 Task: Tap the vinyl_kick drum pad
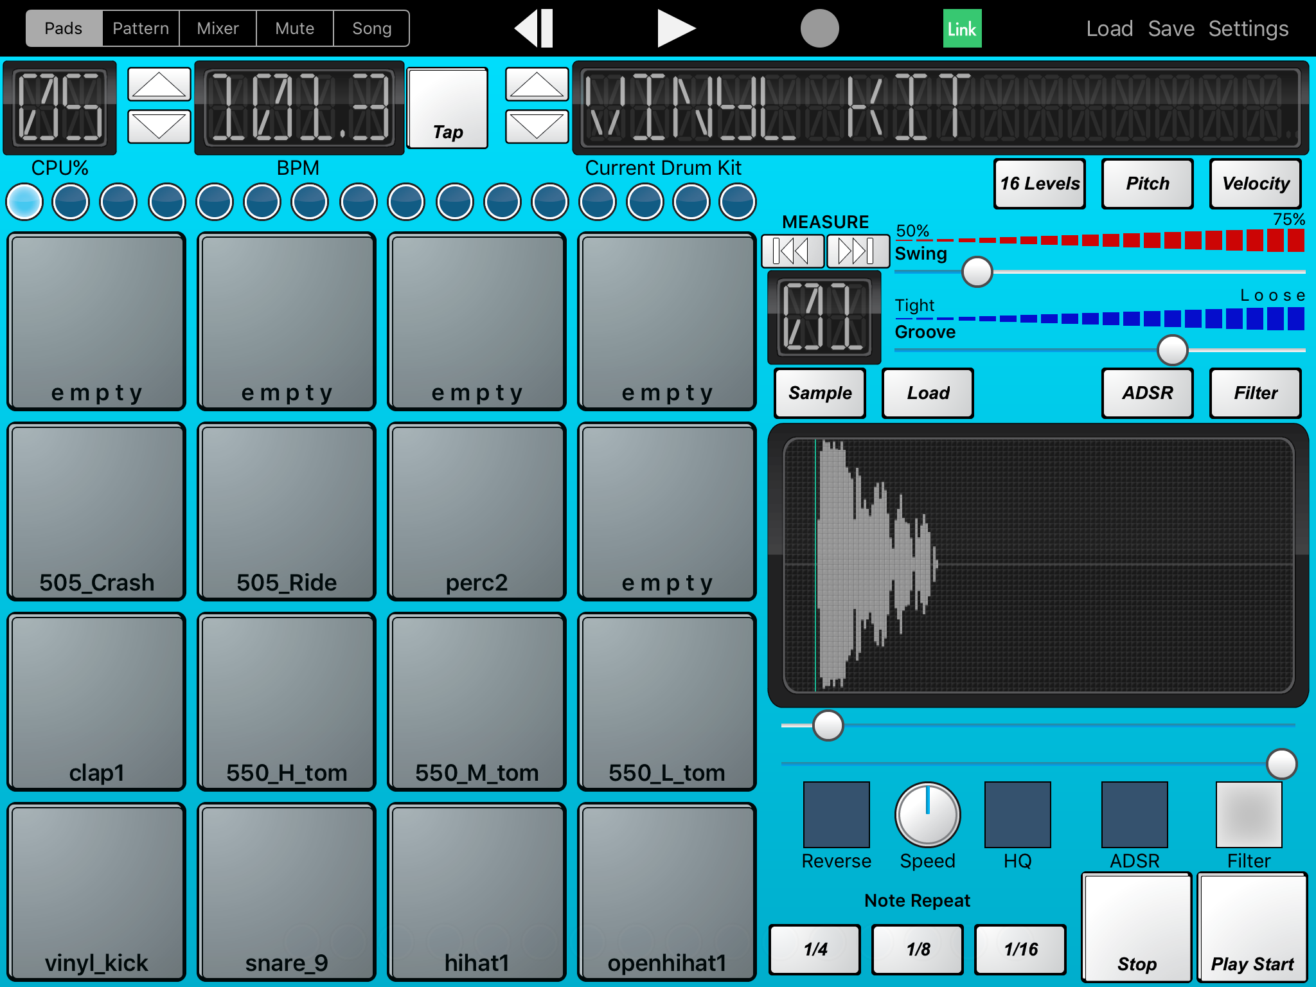pos(96,892)
